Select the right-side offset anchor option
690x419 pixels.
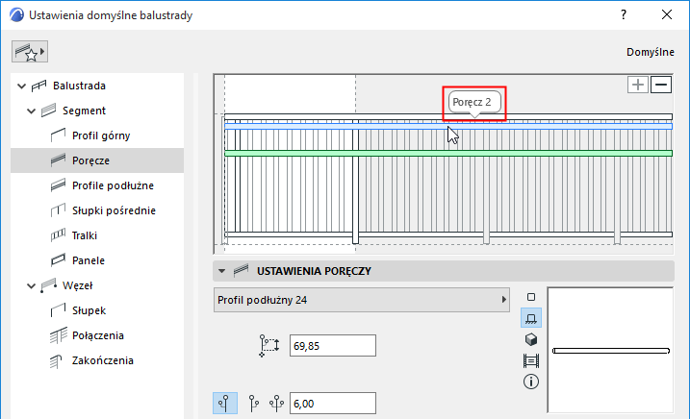(x=253, y=404)
